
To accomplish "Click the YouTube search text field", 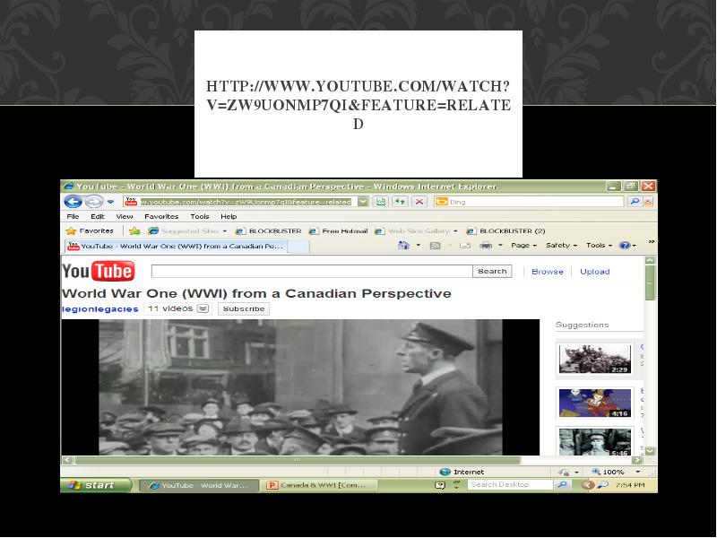I will [312, 272].
